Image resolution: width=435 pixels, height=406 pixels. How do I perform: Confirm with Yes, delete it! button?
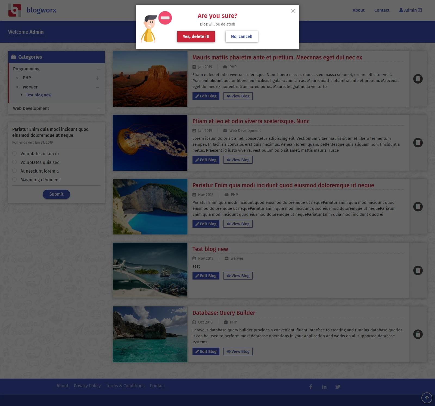tap(196, 37)
